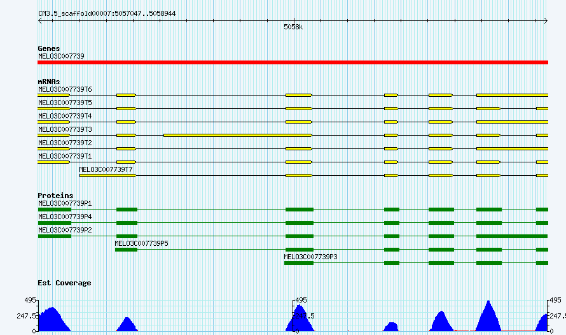
Task: Click the mRNAs track title
Action: [x=49, y=82]
